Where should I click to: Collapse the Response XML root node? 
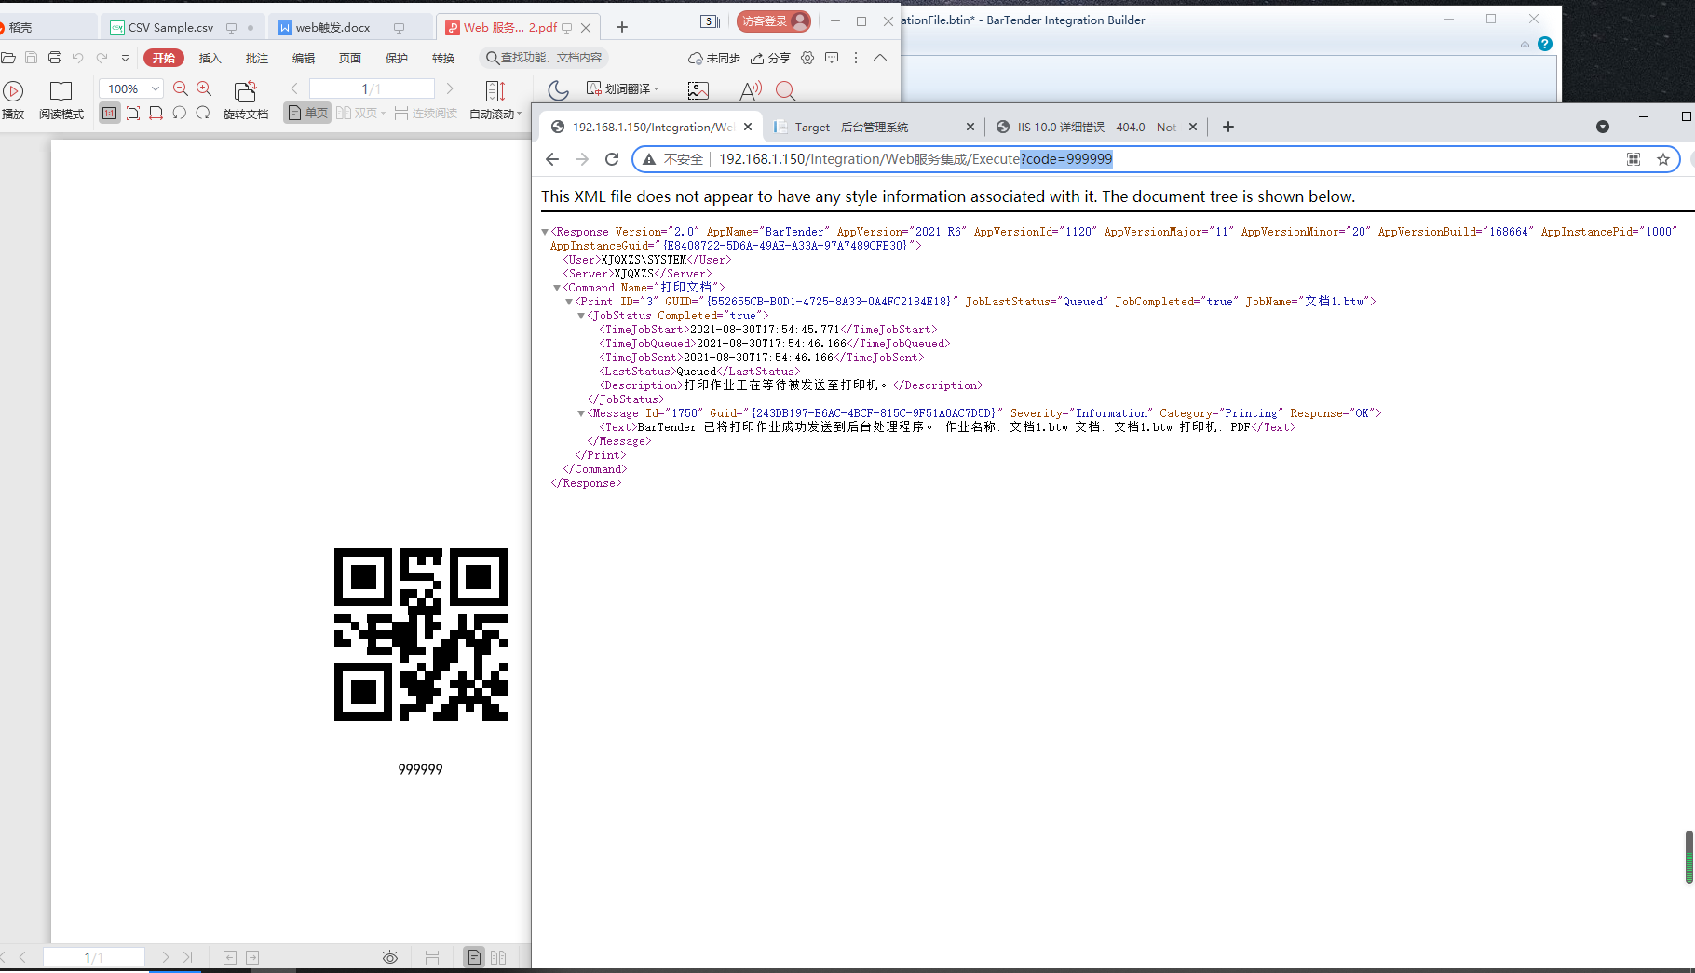coord(545,232)
